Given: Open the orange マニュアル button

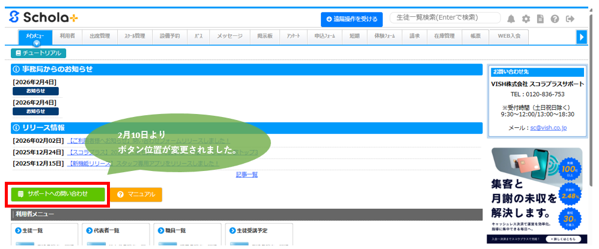Looking at the screenshot, I should click(136, 194).
